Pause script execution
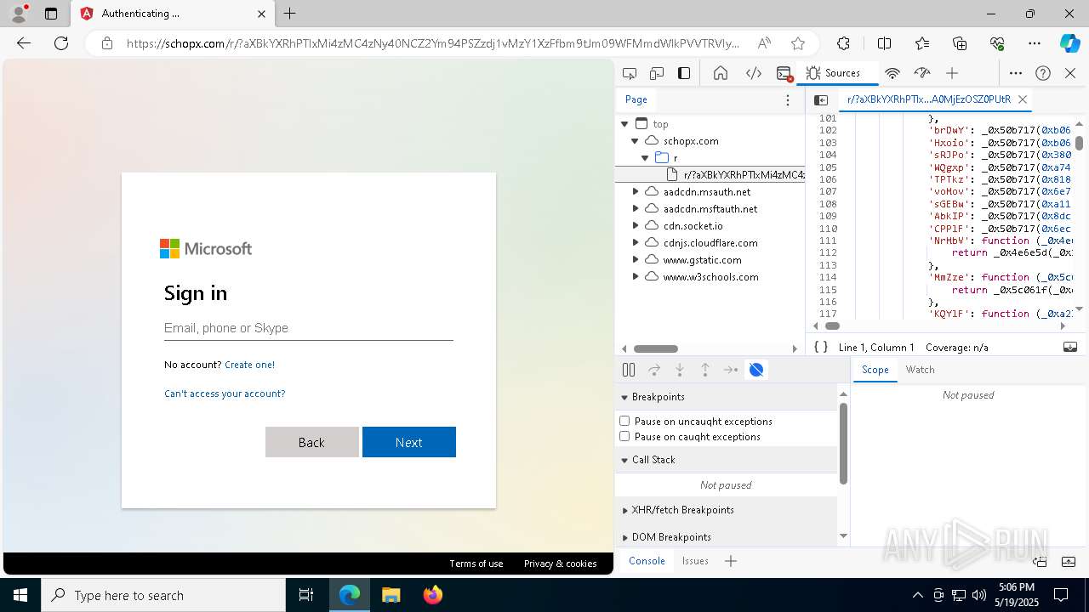This screenshot has width=1089, height=612. click(629, 370)
